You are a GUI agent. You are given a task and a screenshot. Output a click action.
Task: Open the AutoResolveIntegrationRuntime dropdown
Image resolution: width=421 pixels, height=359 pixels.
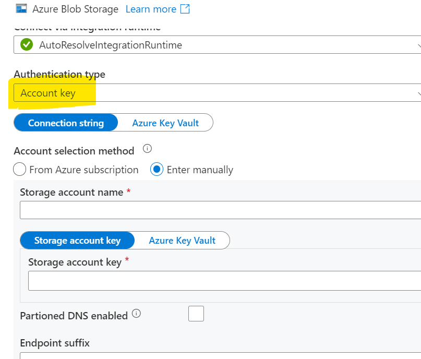point(217,44)
